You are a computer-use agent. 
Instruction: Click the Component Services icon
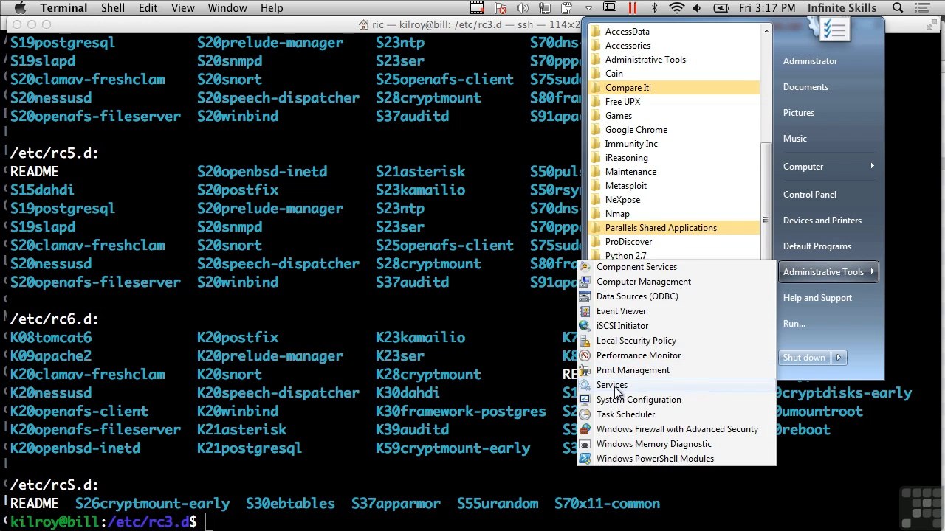585,267
